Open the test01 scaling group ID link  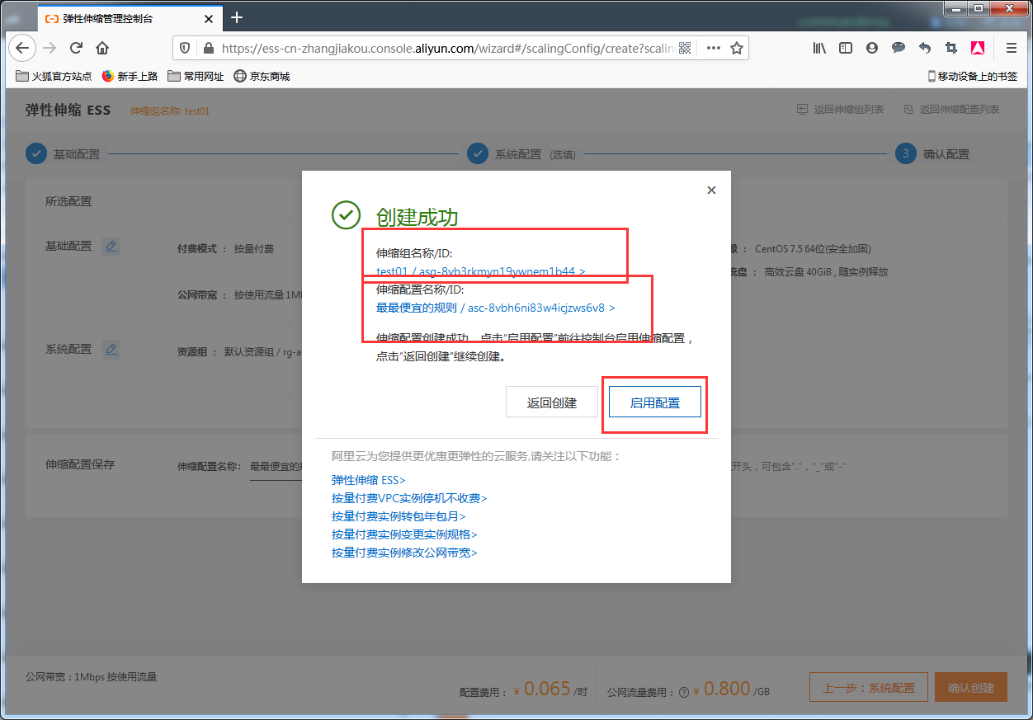tap(480, 271)
